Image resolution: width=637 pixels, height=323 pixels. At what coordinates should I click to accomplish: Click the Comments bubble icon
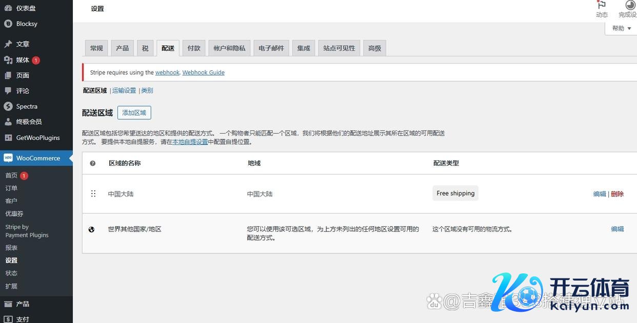(x=8, y=91)
